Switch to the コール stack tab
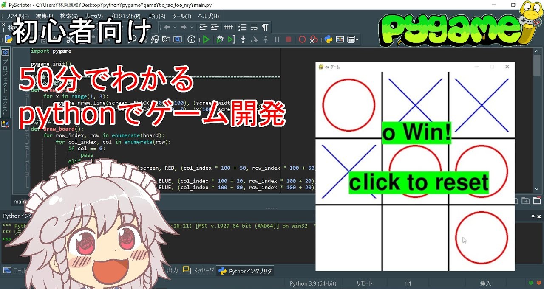 [x=15, y=270]
